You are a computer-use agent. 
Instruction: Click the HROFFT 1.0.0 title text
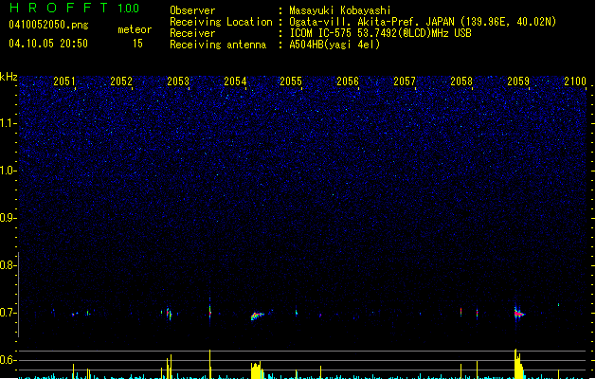tap(74, 8)
